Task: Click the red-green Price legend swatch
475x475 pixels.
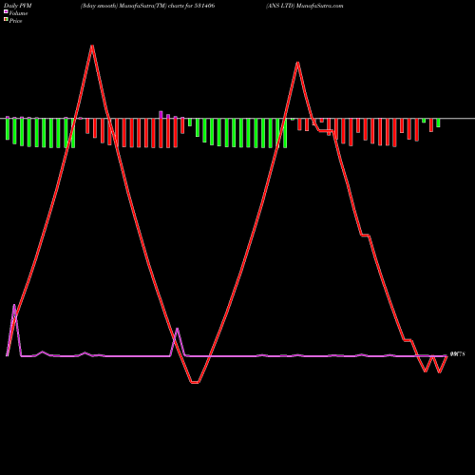Action: pos(6,20)
